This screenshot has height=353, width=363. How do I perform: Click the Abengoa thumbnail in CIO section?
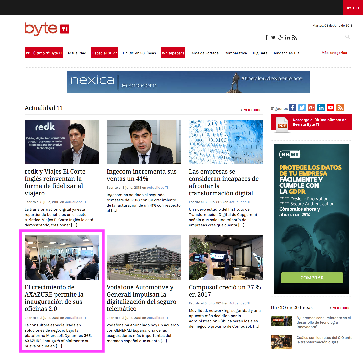click(281, 321)
